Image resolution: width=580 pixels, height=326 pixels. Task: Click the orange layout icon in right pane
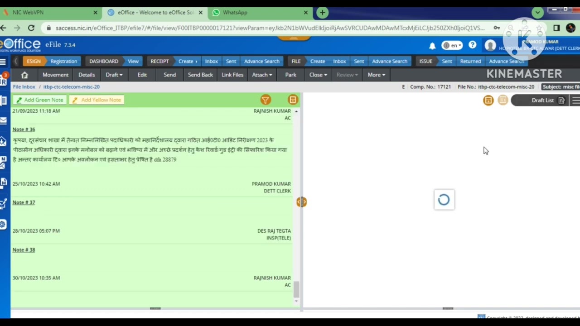point(488,101)
